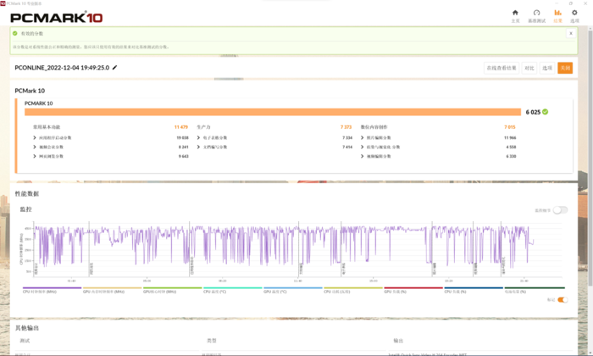The height and width of the screenshot is (356, 593).
Task: Click the overall score 6 025
Action: click(533, 112)
